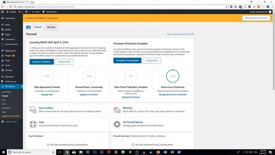Click the New content button in admin bar
275x155 pixels.
tap(36, 12)
